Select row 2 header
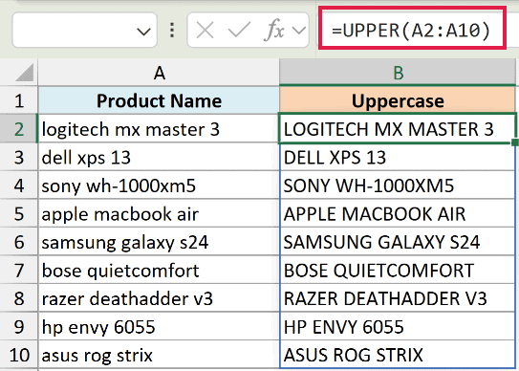 coord(19,129)
